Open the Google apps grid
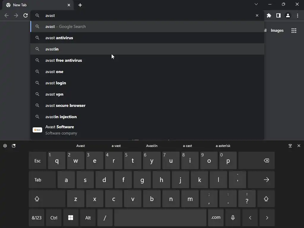This screenshot has height=228, width=304. 294,31
